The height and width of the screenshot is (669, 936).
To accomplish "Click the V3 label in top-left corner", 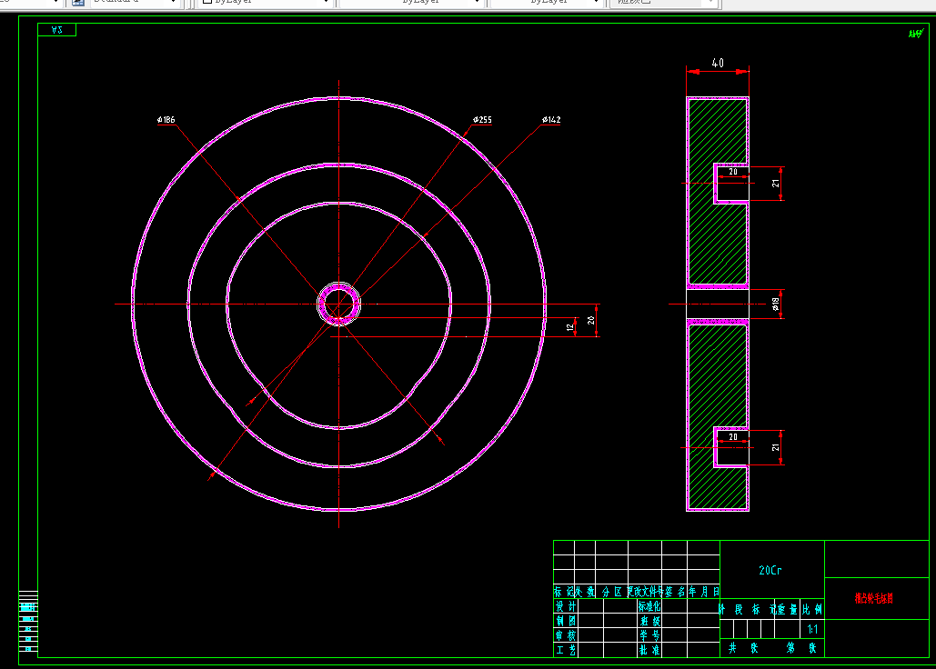I will (x=57, y=30).
